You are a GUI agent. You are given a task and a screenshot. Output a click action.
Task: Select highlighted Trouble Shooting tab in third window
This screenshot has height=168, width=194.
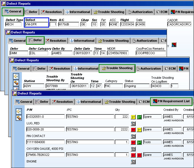pos(117,68)
